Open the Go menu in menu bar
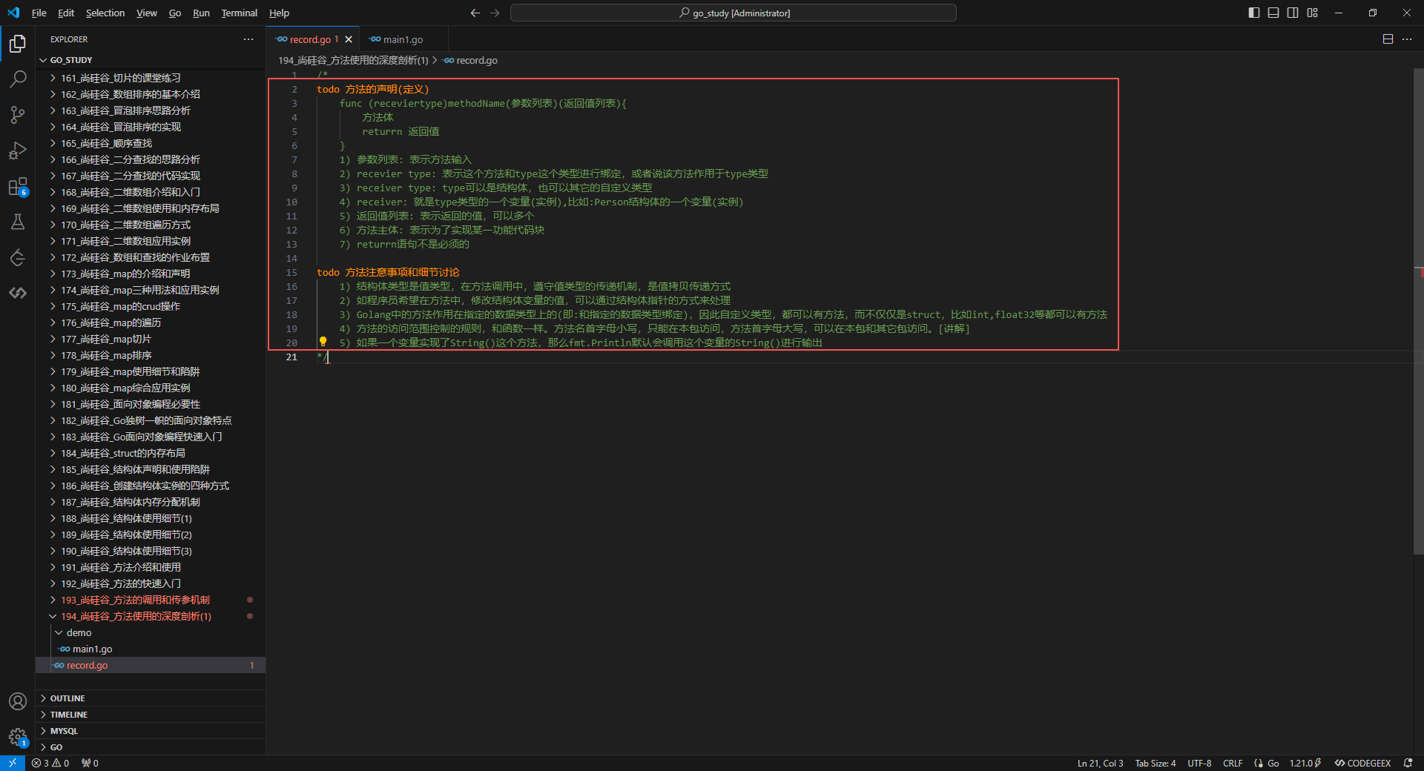This screenshot has width=1424, height=771. [x=175, y=13]
